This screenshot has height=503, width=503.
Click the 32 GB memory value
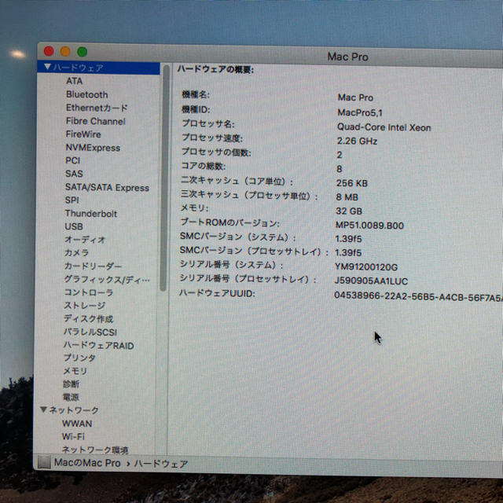349,211
